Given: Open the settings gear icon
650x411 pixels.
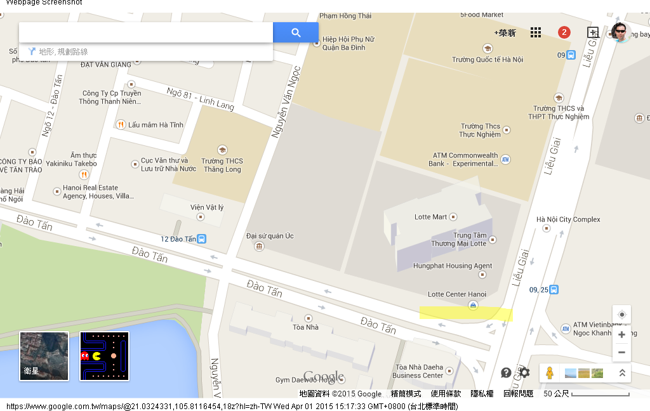Looking at the screenshot, I should (524, 372).
